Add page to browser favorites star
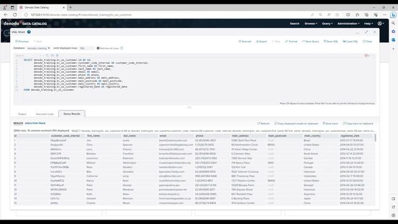Image resolution: width=398 pixels, height=224 pixels. pos(337,15)
